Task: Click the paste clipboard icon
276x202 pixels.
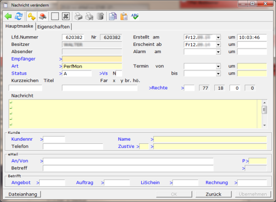Action: (124, 16)
